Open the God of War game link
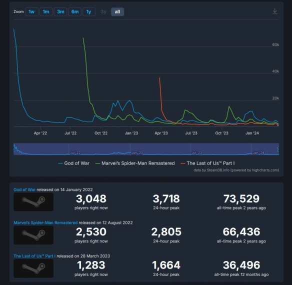The width and height of the screenshot is (292, 285). (24, 189)
